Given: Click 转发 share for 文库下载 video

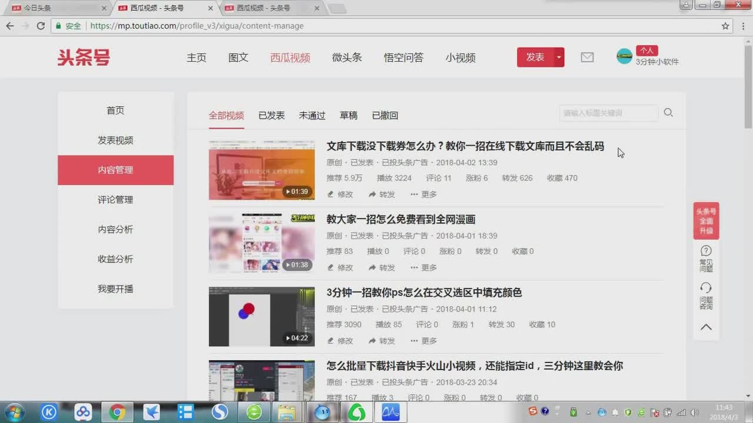Looking at the screenshot, I should coord(382,194).
